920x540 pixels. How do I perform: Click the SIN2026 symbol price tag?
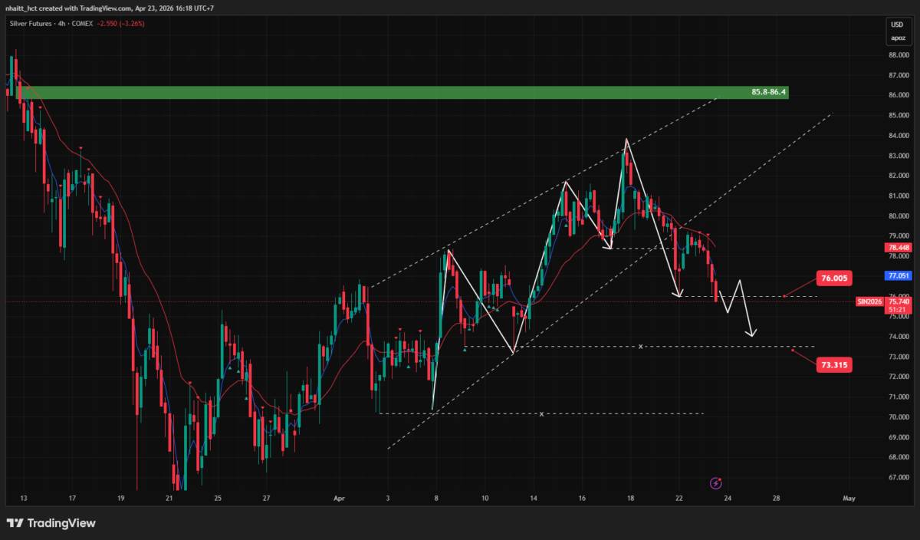pos(869,302)
